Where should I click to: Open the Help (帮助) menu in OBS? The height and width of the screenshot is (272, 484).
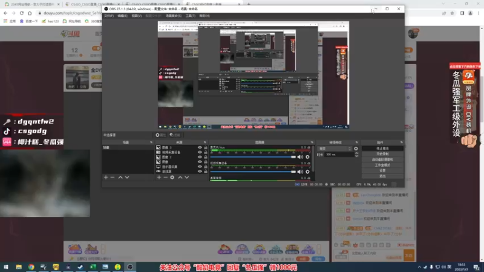204,16
